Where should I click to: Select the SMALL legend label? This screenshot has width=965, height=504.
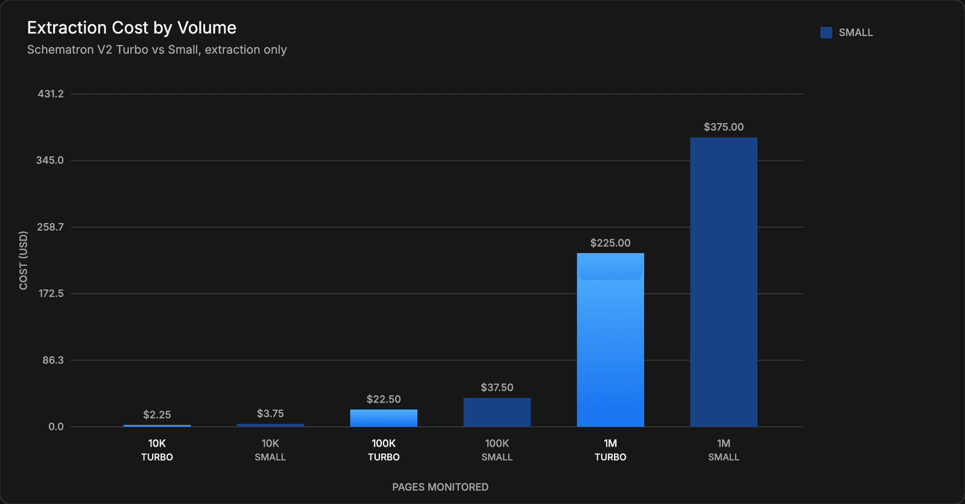click(x=856, y=33)
